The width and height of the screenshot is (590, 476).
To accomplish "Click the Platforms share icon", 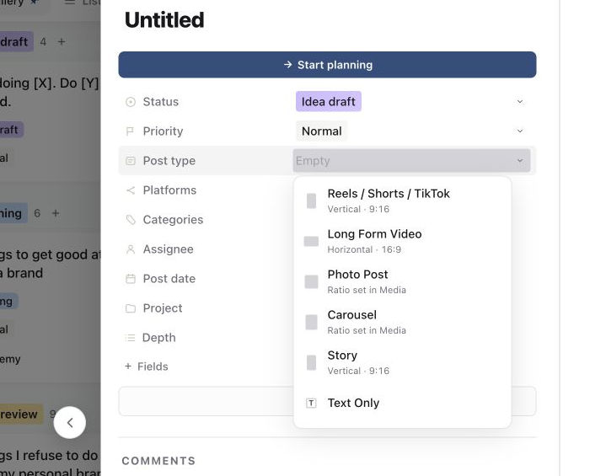I will click(130, 190).
